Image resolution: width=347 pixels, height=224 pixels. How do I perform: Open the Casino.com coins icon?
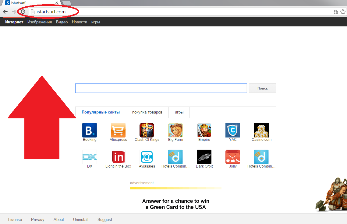click(x=261, y=130)
